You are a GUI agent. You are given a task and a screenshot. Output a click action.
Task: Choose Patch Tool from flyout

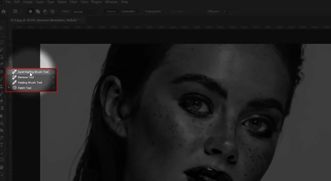pos(31,88)
